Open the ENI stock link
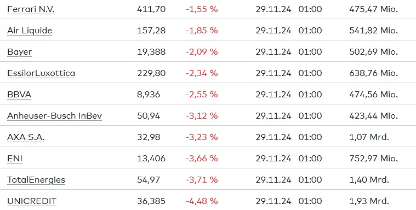 point(15,159)
